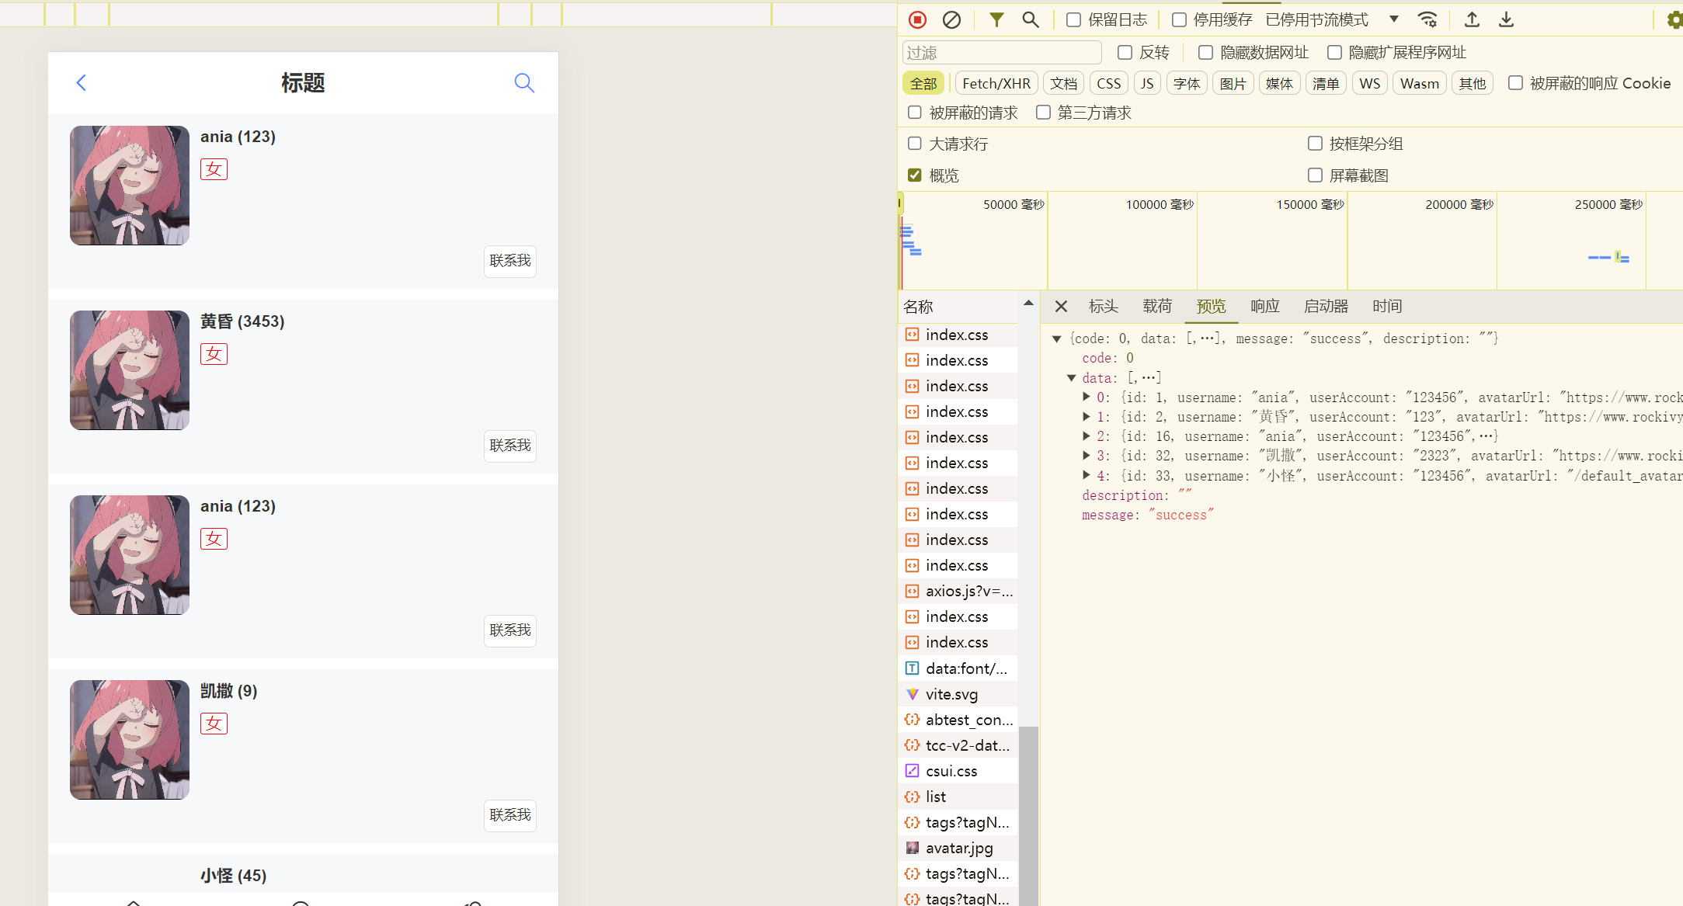Screen dimensions: 1683x906
Task: Go back with the page's left arrow
Action: click(81, 82)
